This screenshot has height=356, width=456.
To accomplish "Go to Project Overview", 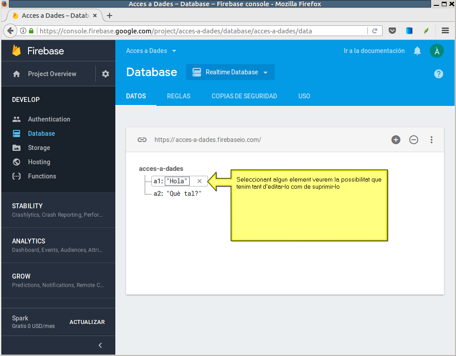I will [52, 74].
